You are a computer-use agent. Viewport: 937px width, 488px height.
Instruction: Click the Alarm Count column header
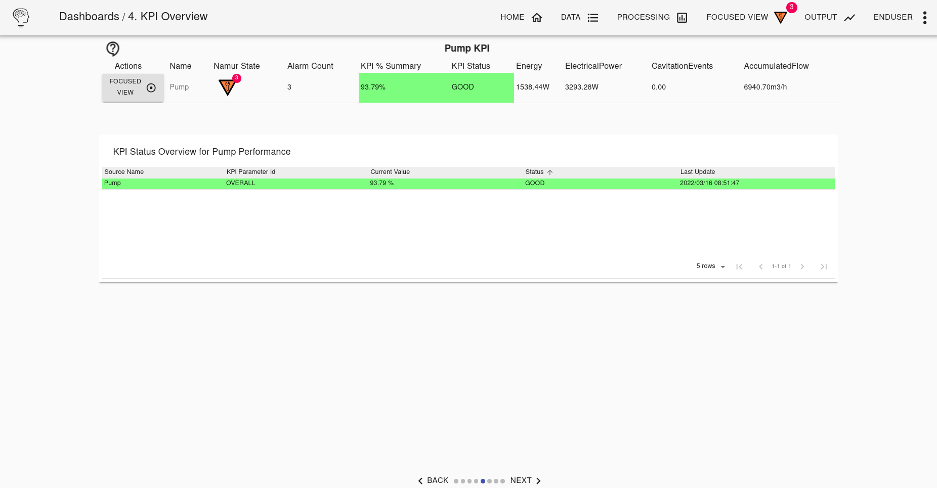310,66
